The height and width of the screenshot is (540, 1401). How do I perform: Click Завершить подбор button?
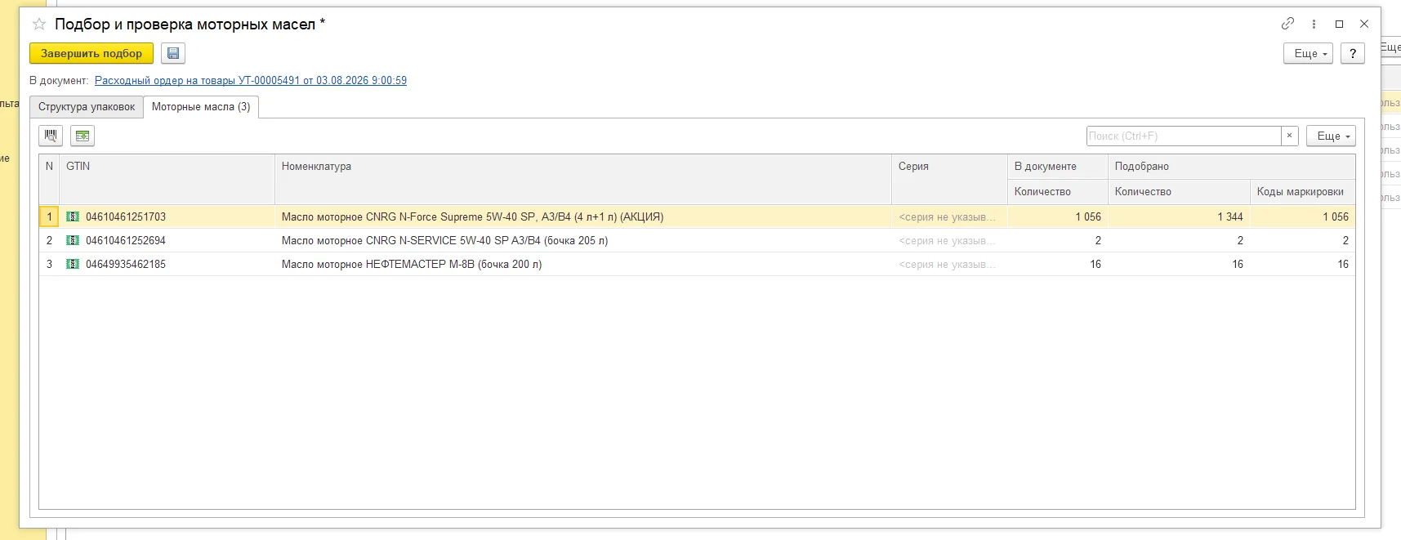click(x=91, y=53)
